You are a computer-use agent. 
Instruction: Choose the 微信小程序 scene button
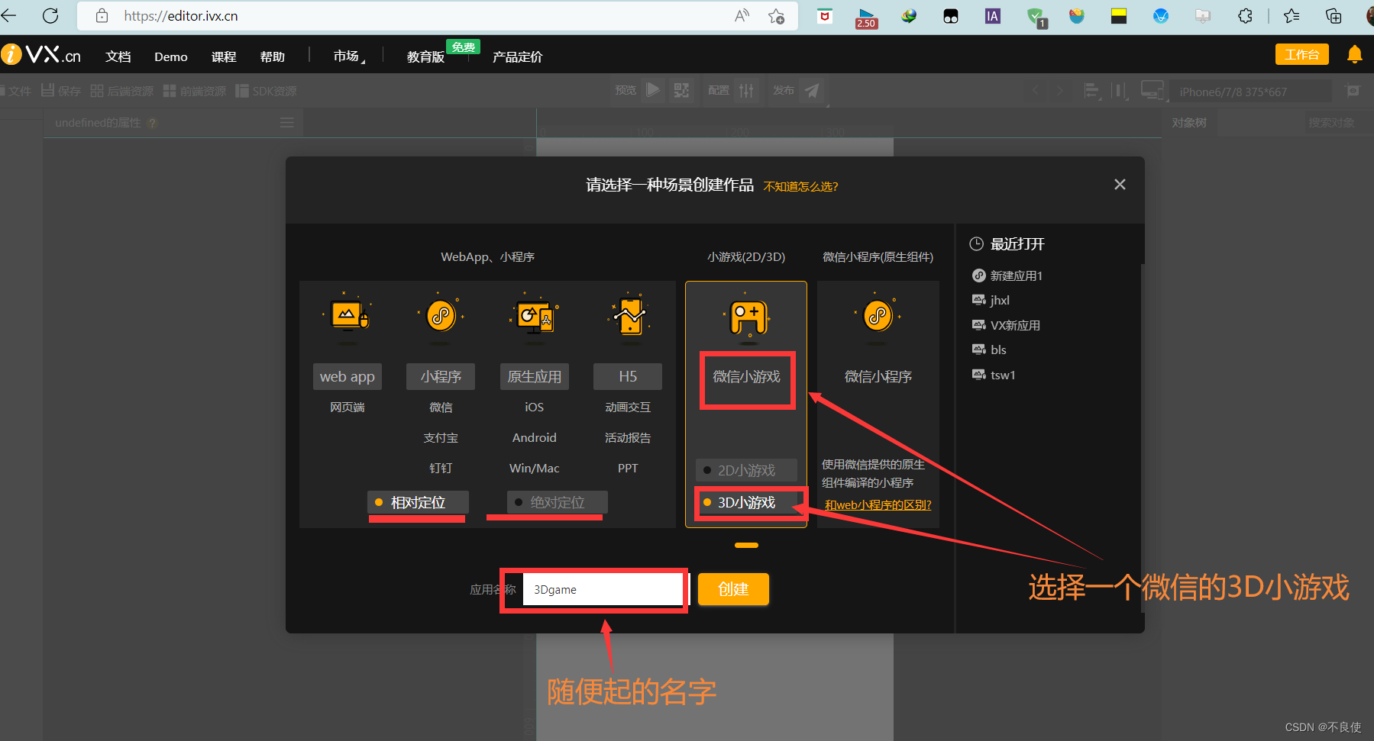pyautogui.click(x=878, y=376)
